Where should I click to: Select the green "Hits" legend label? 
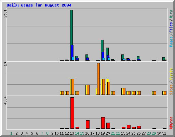(171, 14)
